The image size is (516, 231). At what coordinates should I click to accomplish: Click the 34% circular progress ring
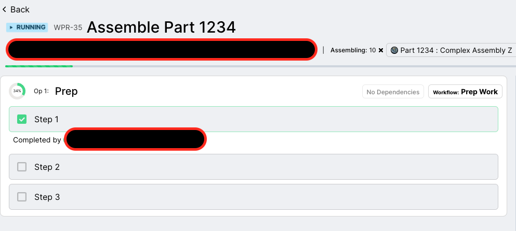coord(17,91)
